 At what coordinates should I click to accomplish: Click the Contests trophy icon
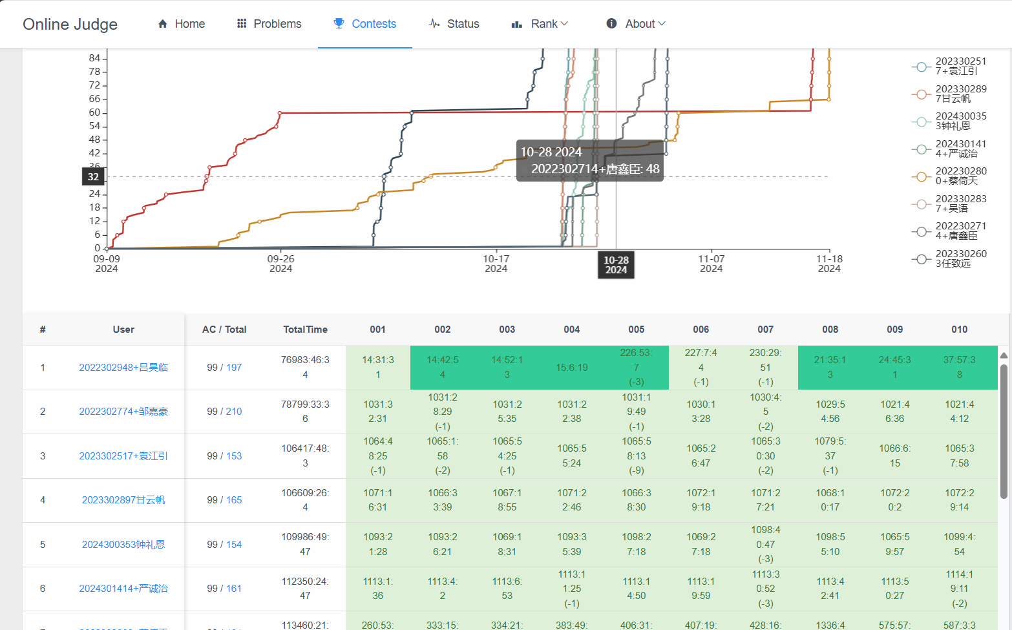click(339, 24)
